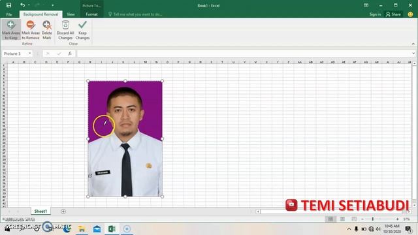The image size is (418, 235).
Task: Click Excel icon in taskbar
Action: click(x=112, y=229)
